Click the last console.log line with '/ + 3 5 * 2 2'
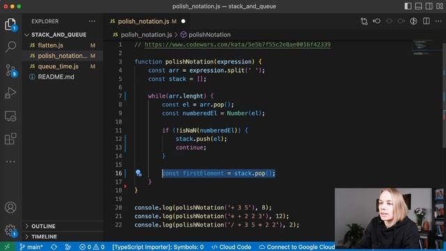Image resolution: width=446 pixels, height=251 pixels. pyautogui.click(x=217, y=225)
